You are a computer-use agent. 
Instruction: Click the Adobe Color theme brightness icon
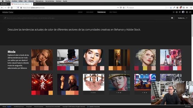174,12
